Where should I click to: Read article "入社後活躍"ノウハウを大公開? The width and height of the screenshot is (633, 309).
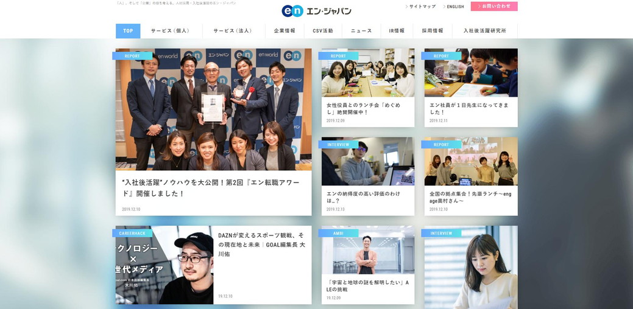coord(211,188)
